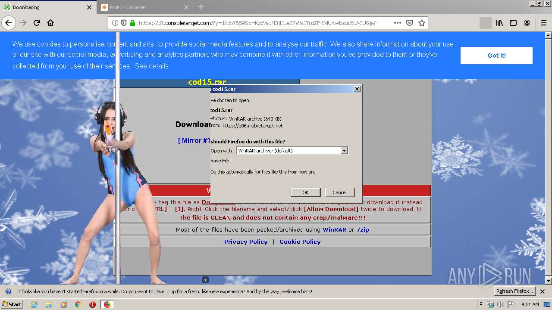Image resolution: width=552 pixels, height=310 pixels.
Task: Open the Action Center flag icon
Action: pyautogui.click(x=511, y=304)
